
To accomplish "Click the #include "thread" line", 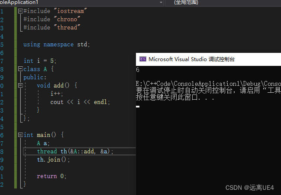I will (52, 28).
